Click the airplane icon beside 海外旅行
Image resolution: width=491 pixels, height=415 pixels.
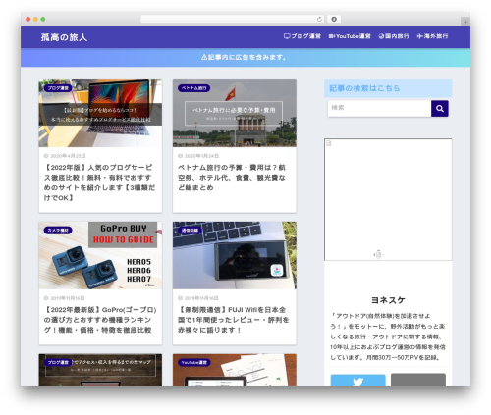[419, 36]
